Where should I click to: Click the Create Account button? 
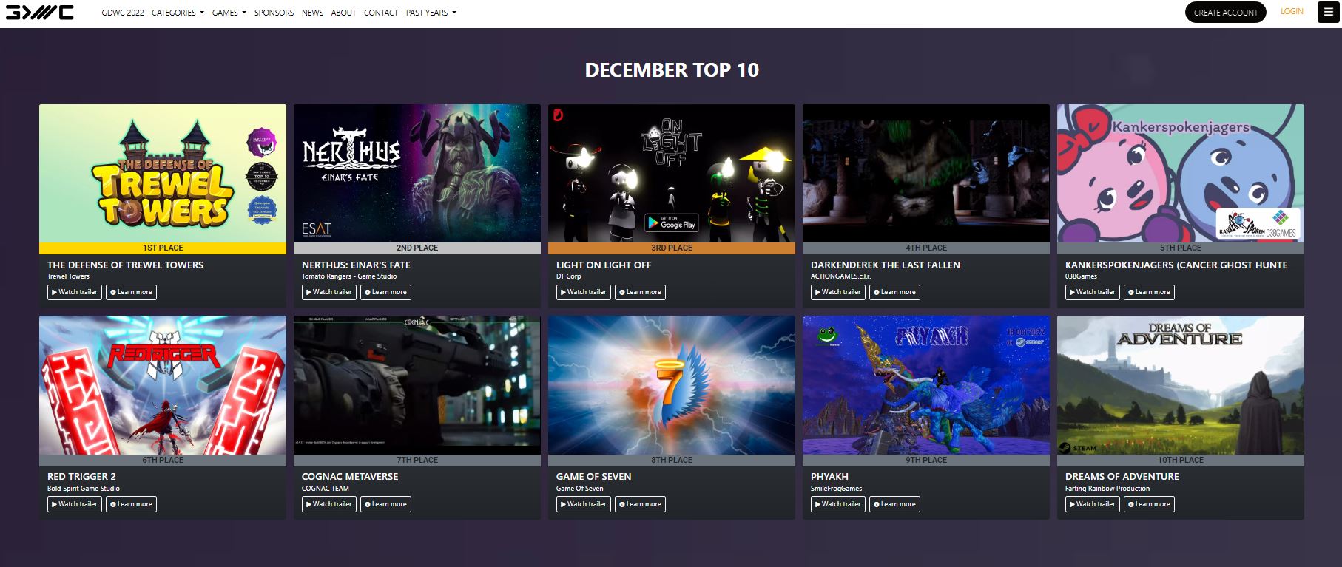(1225, 13)
